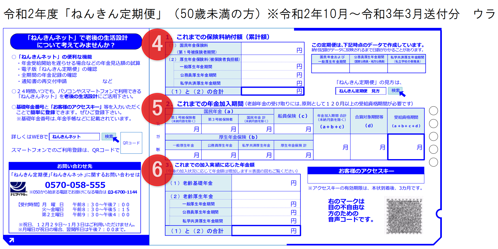This screenshot has width=498, height=249.
Task: Click the 検索 button next to ねんきん定期便 見方
Action: coord(395,90)
